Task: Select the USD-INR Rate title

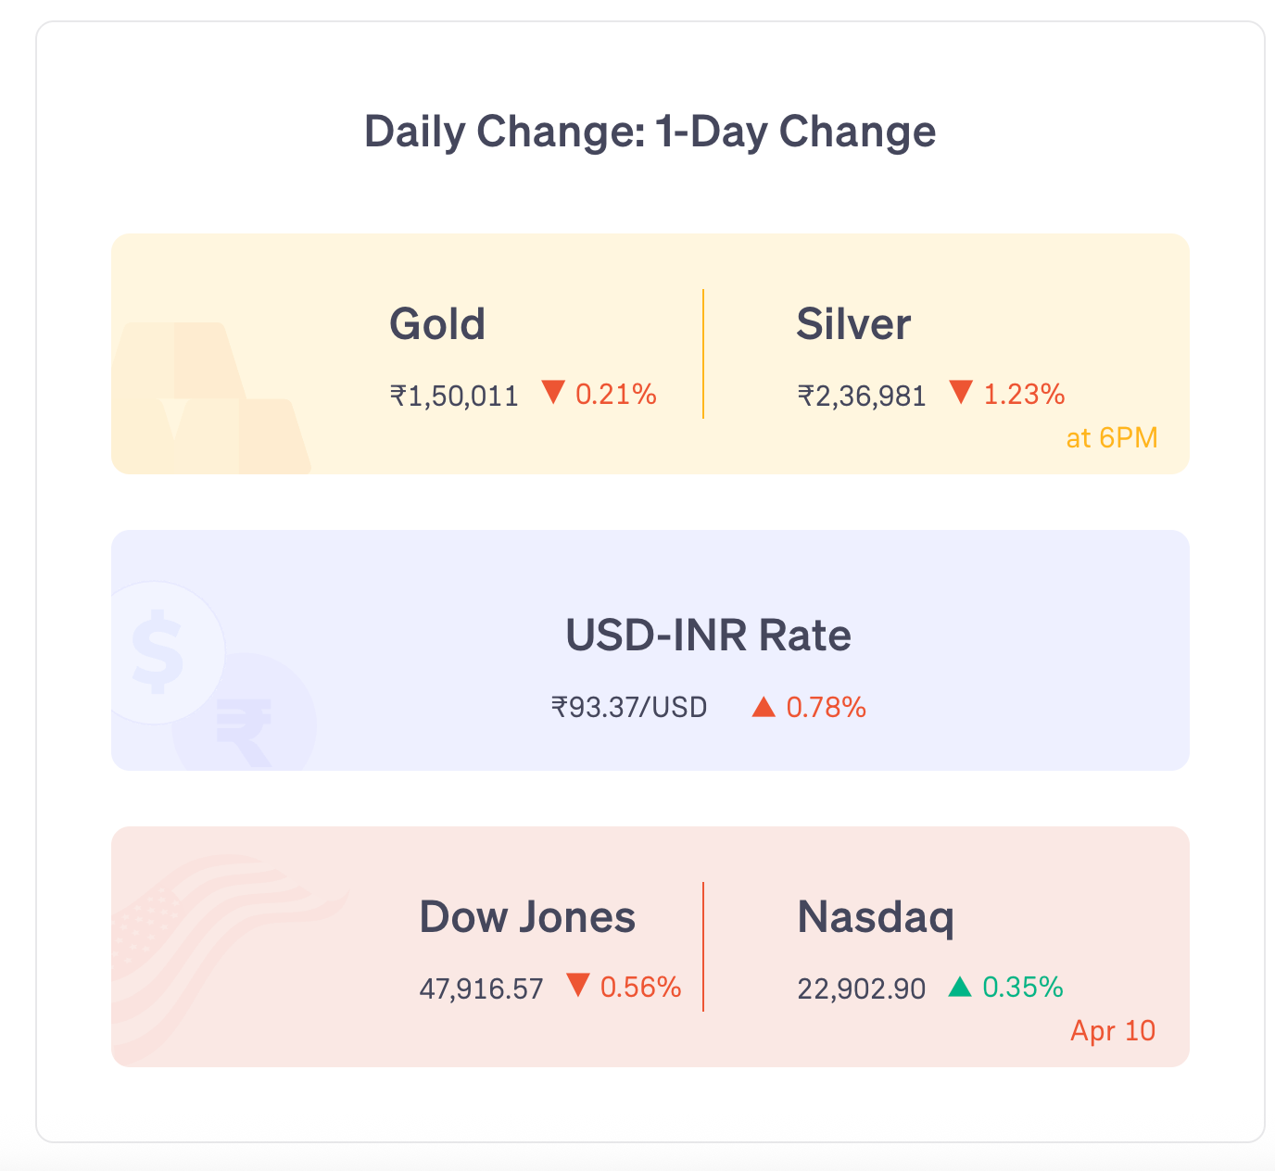Action: pos(708,636)
